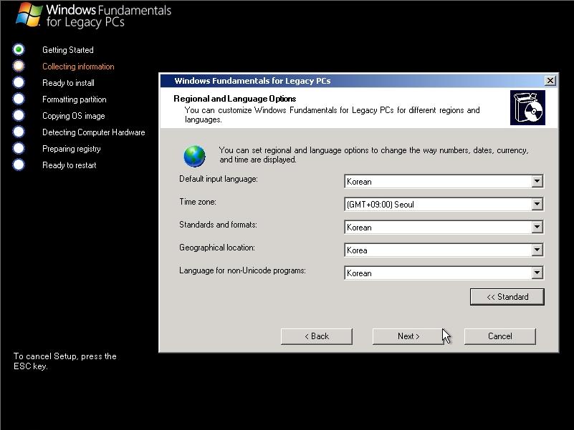Switch to Standard options view

click(507, 296)
